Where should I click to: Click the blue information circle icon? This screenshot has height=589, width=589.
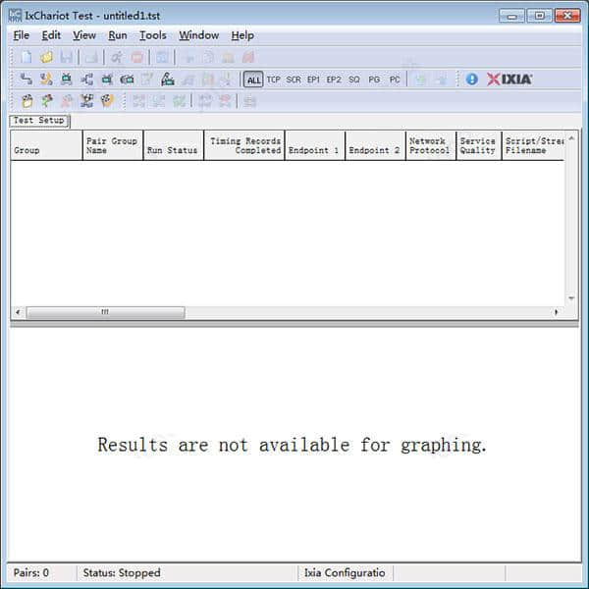point(472,80)
